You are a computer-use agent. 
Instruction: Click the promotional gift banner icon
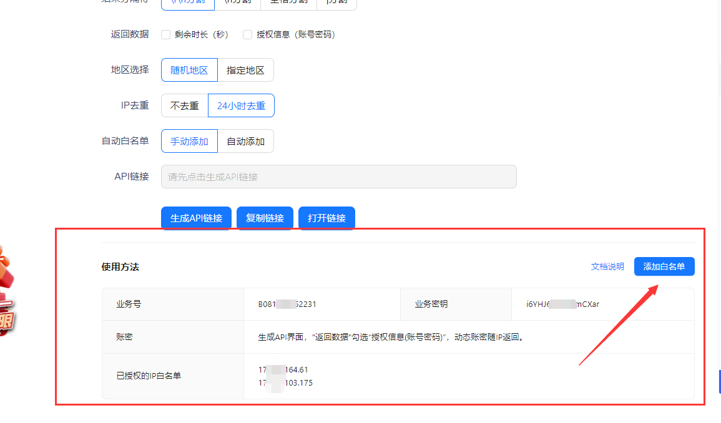click(x=6, y=293)
